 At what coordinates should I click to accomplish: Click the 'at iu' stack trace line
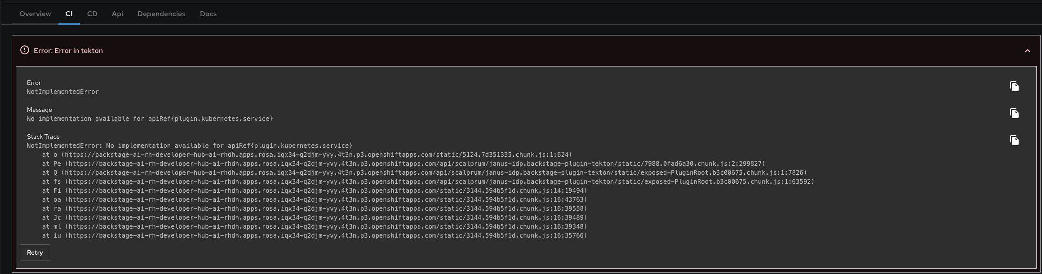(314, 235)
